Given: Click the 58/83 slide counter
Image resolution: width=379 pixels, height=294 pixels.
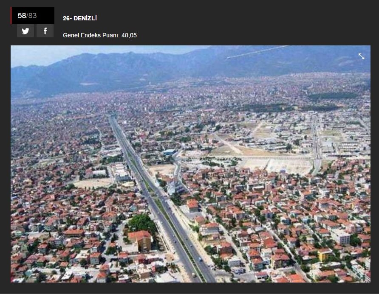Looking at the screenshot, I should 32,16.
